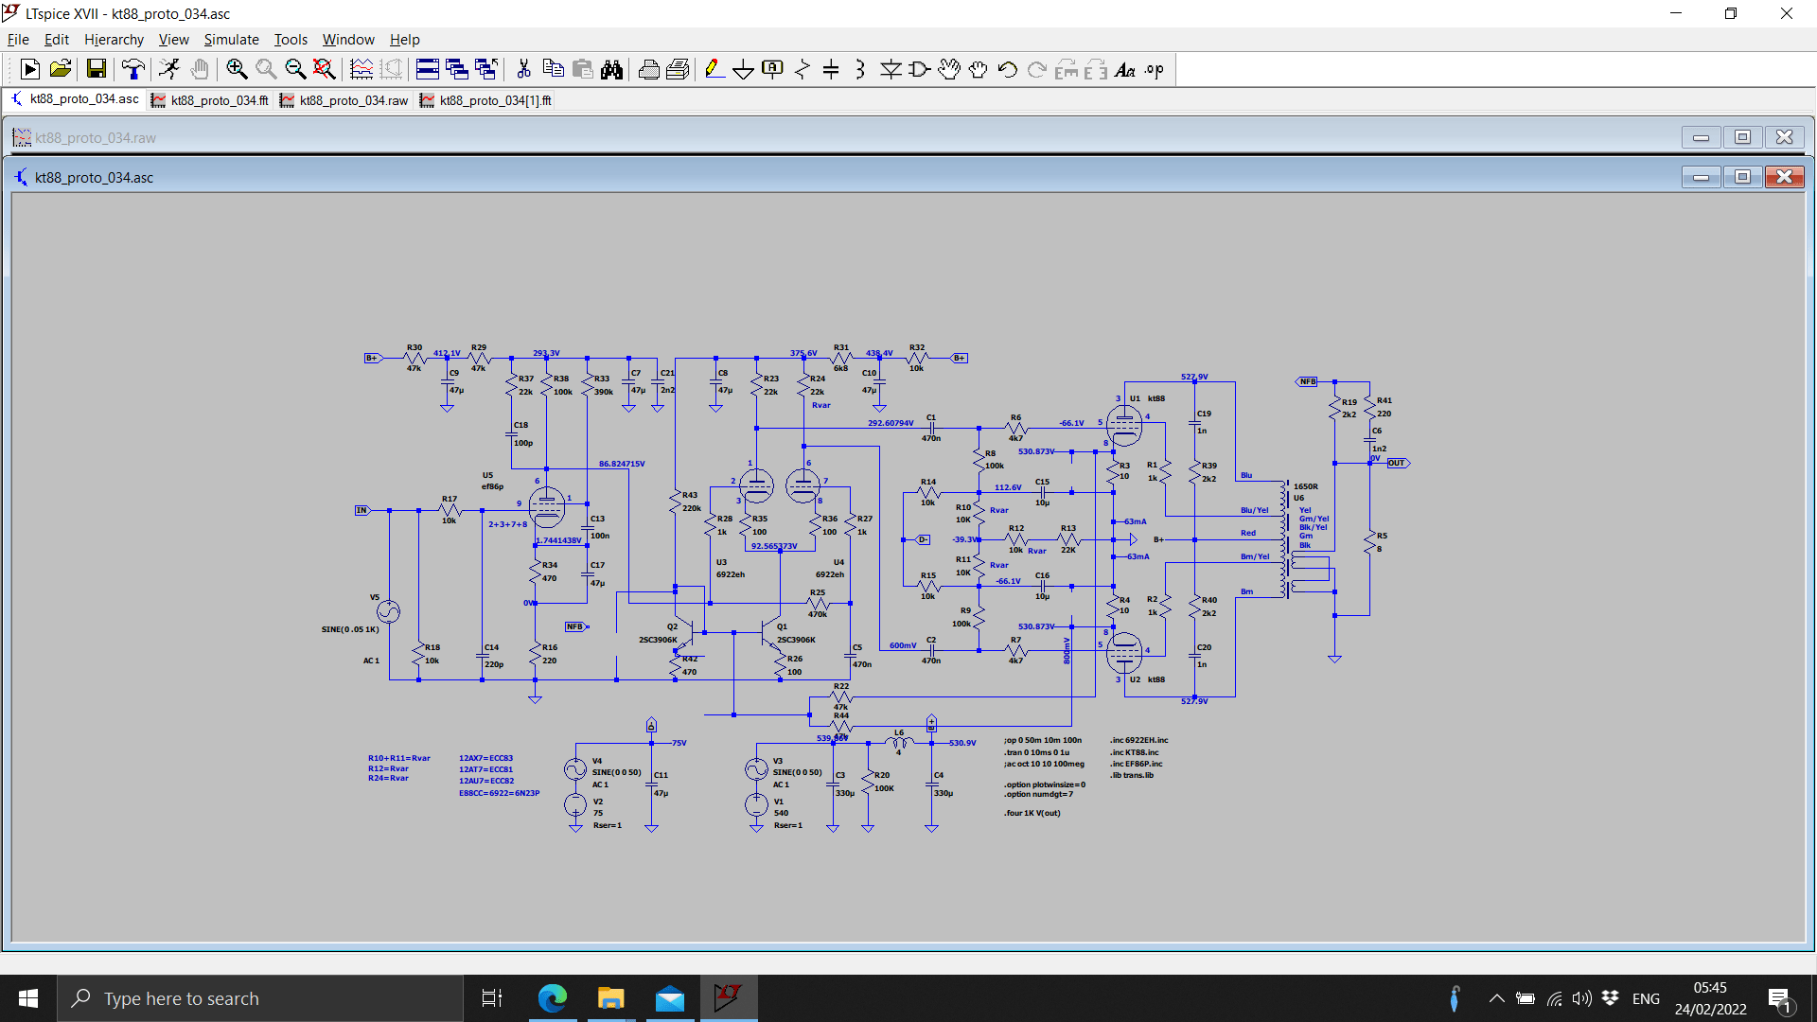Zoom in using the magnifier plus icon
Image resolution: width=1817 pixels, height=1022 pixels.
(237, 69)
